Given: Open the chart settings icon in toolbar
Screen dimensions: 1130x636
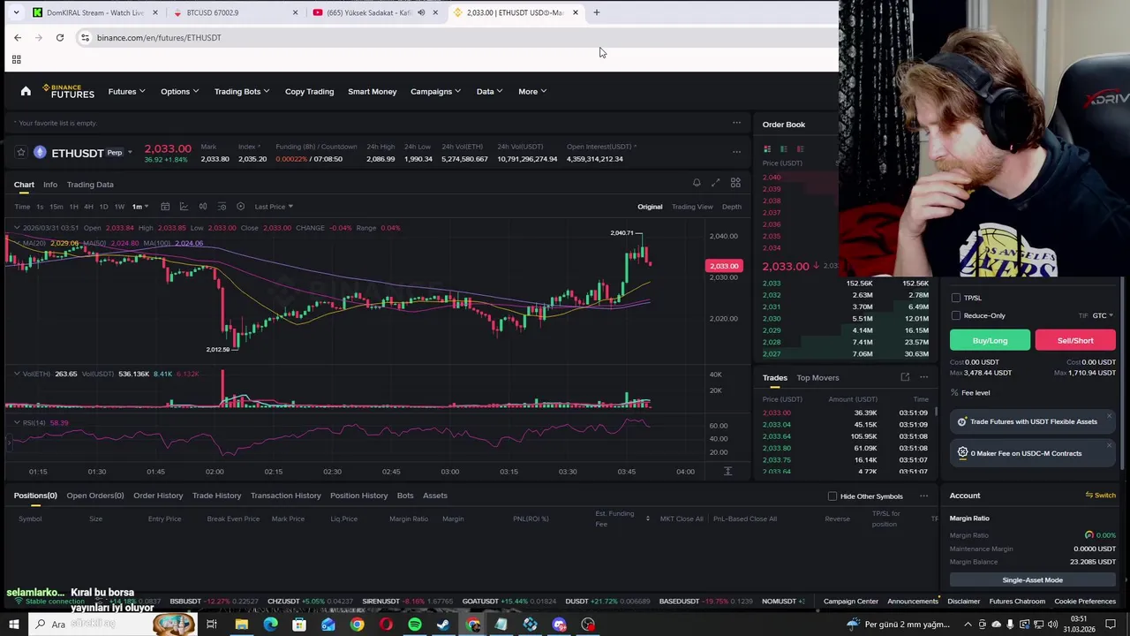Looking at the screenshot, I should (x=240, y=207).
